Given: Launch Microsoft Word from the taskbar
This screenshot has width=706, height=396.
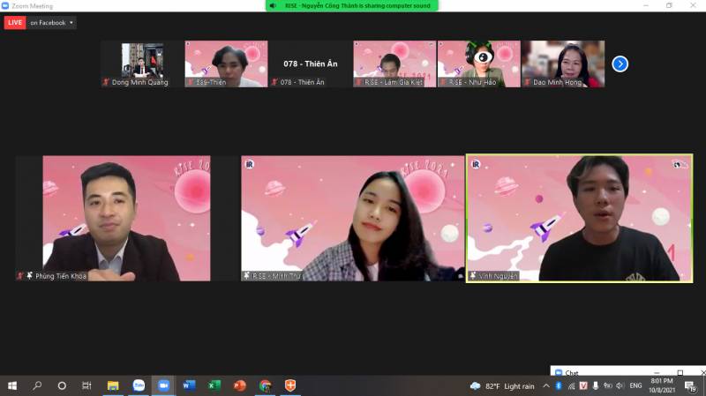Looking at the screenshot, I should [189, 385].
